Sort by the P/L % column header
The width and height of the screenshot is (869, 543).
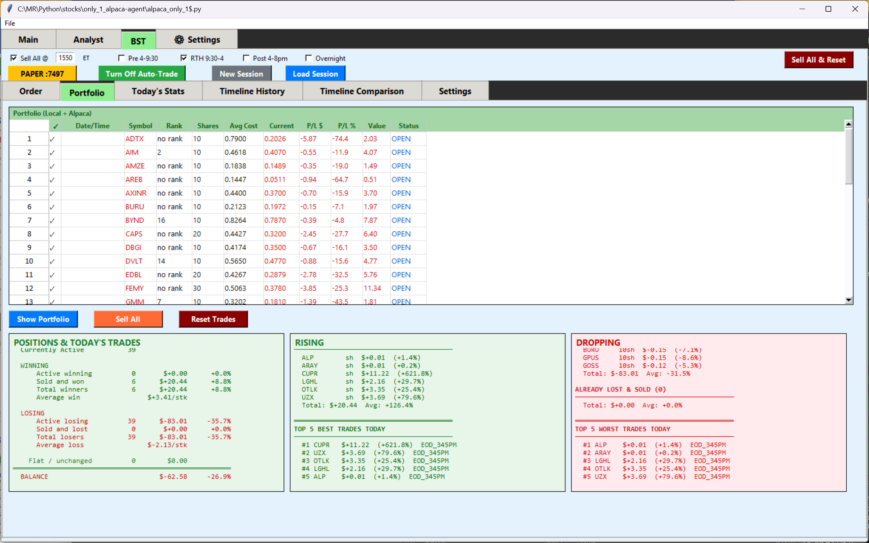pyautogui.click(x=347, y=126)
